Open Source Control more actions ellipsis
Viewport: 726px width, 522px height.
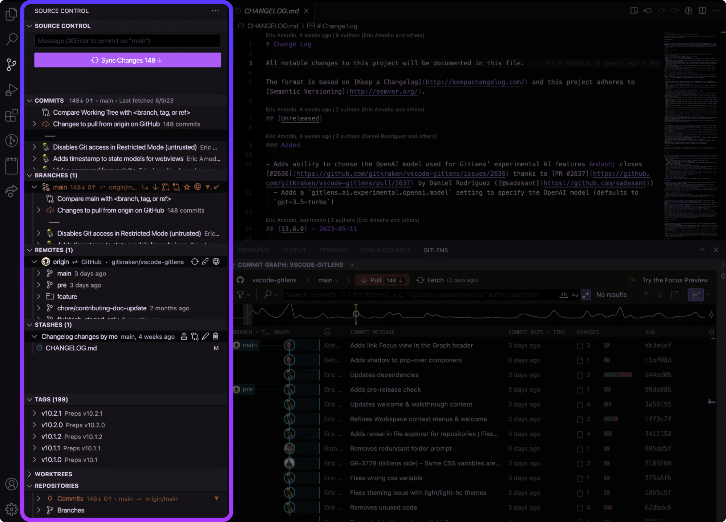pyautogui.click(x=215, y=11)
